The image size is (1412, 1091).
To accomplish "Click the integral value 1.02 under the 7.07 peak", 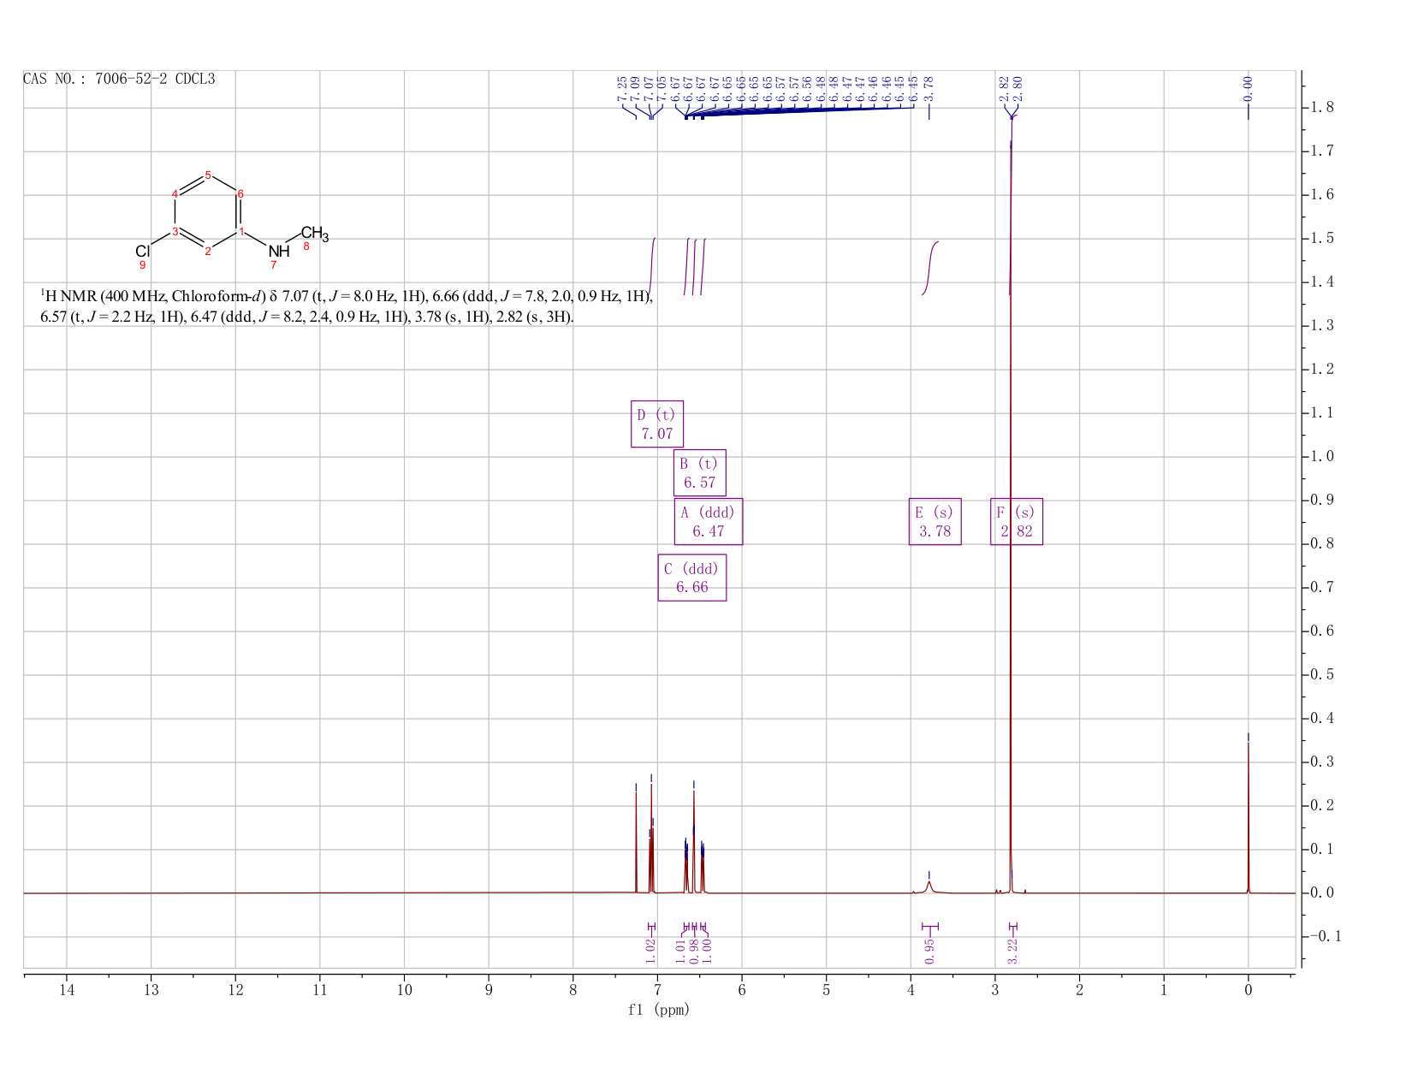I will pyautogui.click(x=650, y=950).
